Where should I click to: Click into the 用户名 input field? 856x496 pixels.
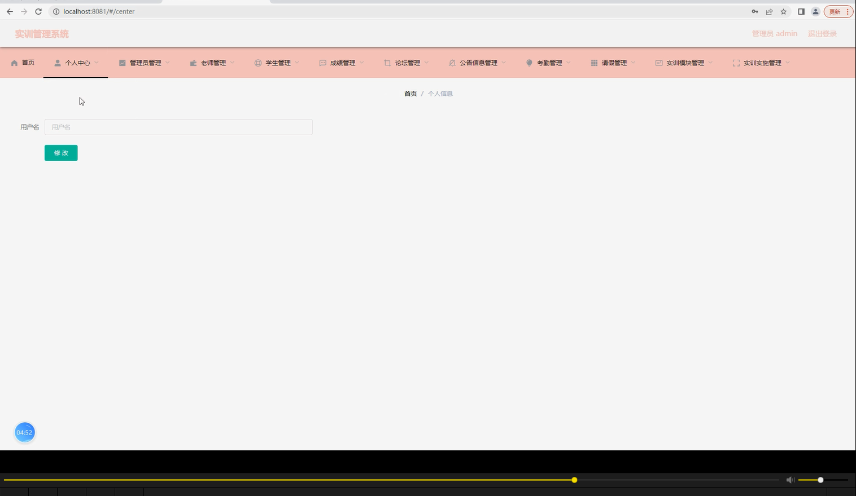[x=178, y=127]
